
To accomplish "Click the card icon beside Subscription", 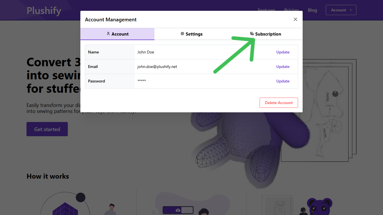I will point(252,33).
